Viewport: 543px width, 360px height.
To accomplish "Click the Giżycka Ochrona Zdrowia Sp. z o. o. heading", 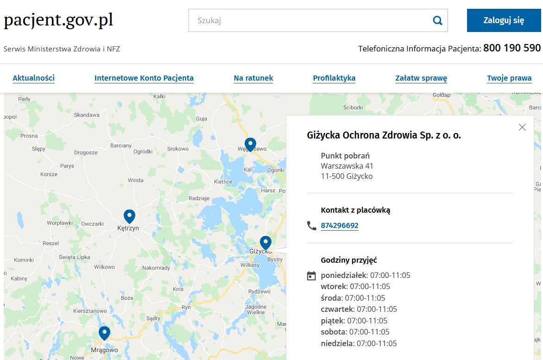I will point(384,135).
